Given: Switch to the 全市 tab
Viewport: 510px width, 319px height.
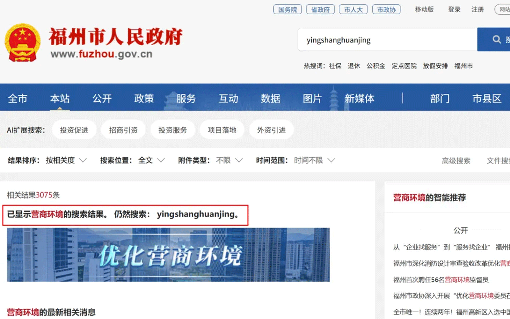Looking at the screenshot, I should point(18,98).
